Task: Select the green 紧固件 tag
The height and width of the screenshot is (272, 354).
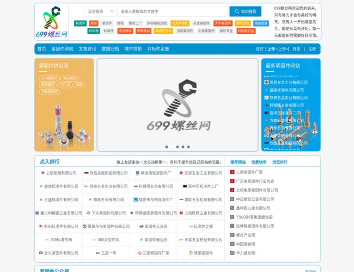Action: coord(81,23)
